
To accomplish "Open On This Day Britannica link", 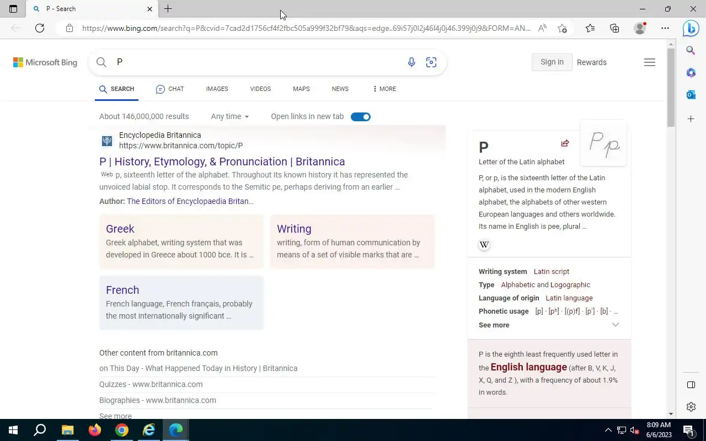I will (x=199, y=368).
